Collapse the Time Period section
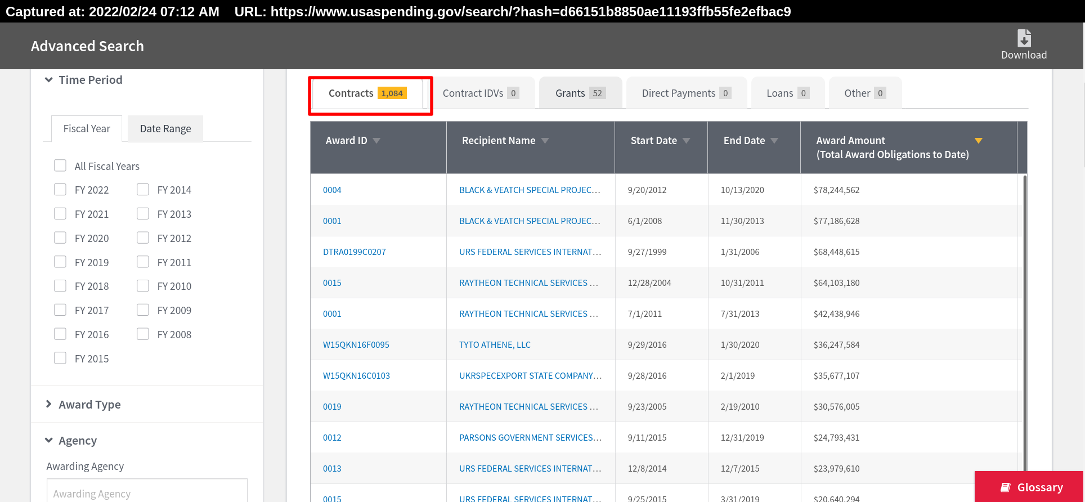Screen dimensions: 1085x502 click(49, 80)
